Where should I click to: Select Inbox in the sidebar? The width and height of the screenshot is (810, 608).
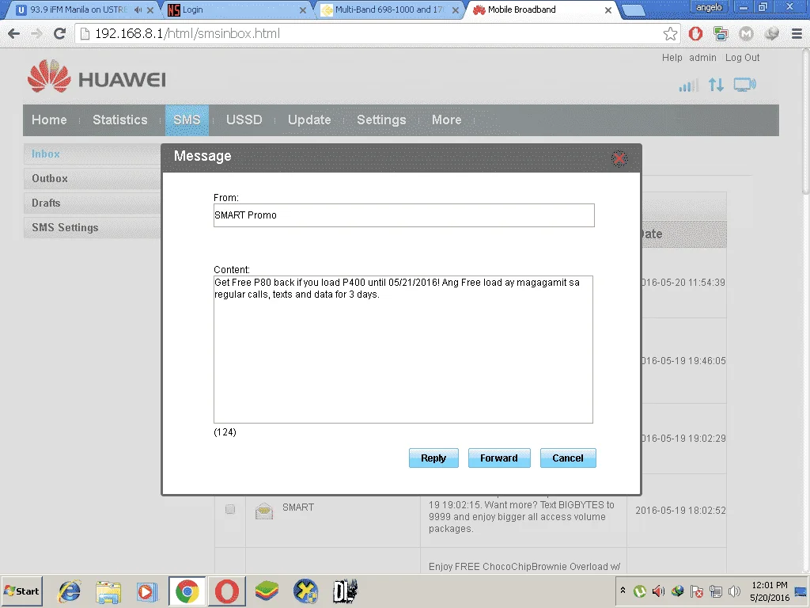click(92, 154)
